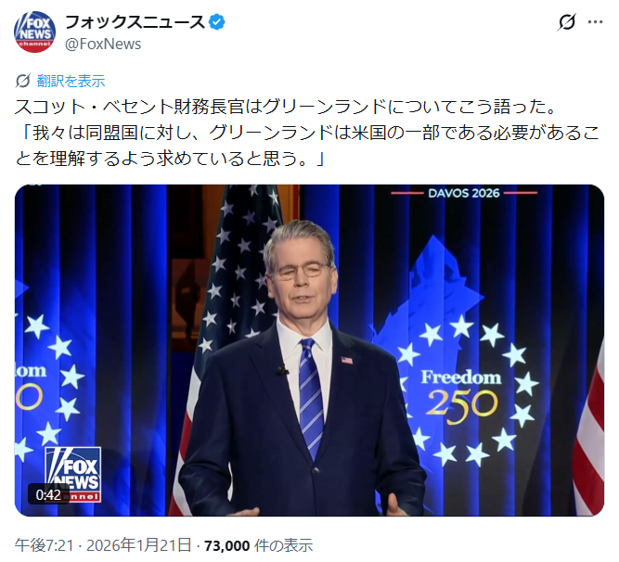Image resolution: width=619 pixels, height=562 pixels.
Task: Click the 73,000 件の表示 view count
Action: pyautogui.click(x=259, y=545)
